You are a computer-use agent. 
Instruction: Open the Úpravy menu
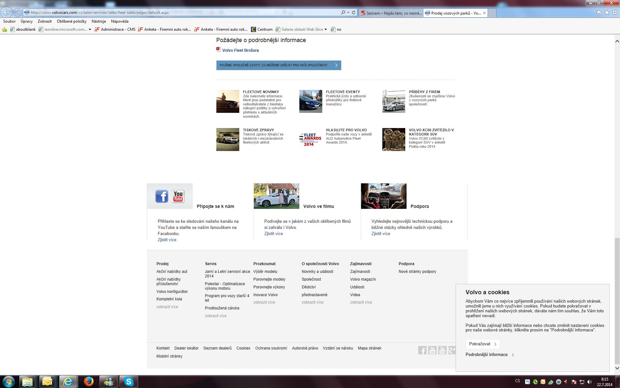[x=26, y=21]
